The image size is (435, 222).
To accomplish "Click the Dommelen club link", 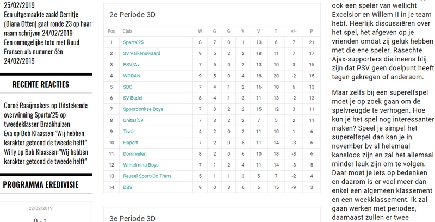I will click(134, 153).
